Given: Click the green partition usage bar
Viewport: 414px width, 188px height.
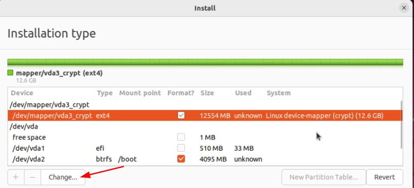Looking at the screenshot, I should coord(205,62).
